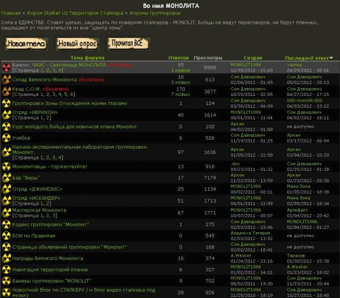Open Банеры группировки "MONOLIT" topic
This screenshot has height=298, width=340.
coord(52,281)
